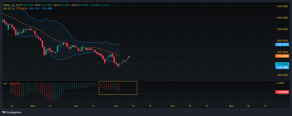Click the Июл month label on time axis
Viewport: 292px width, 116px height.
tap(33, 106)
